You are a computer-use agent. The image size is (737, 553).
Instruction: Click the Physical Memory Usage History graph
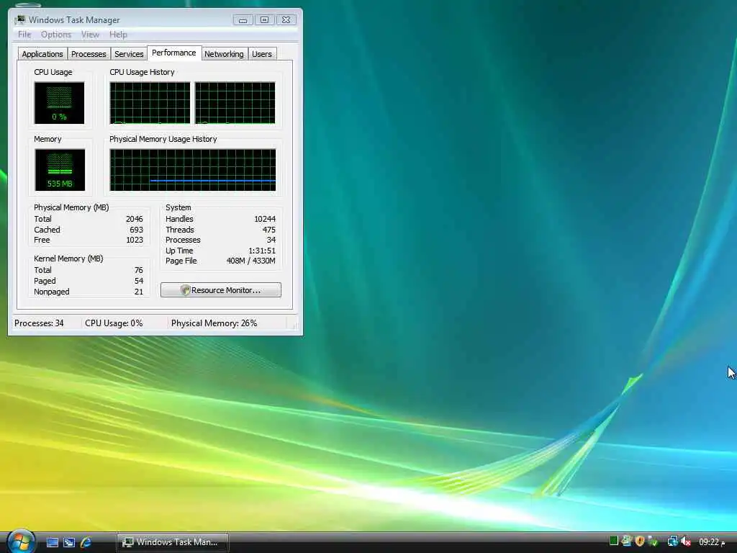pos(193,170)
